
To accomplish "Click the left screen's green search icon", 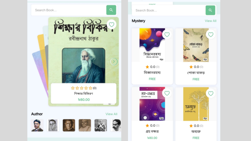I will coord(111,10).
